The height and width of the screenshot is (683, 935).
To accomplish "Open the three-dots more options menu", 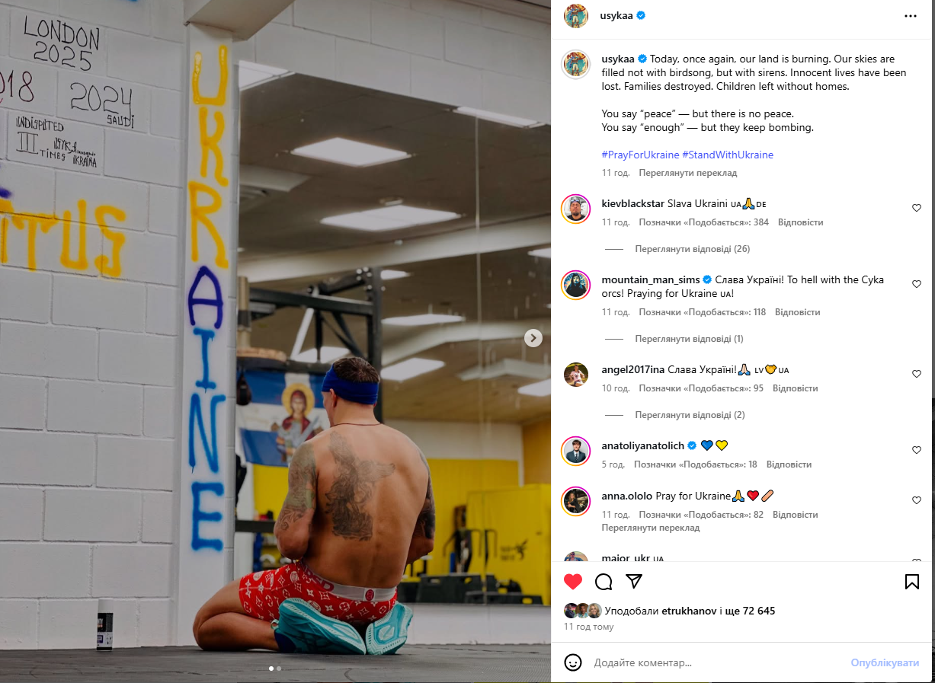I will [911, 15].
